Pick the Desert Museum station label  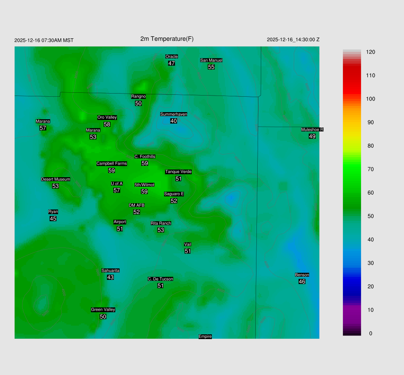(x=55, y=179)
